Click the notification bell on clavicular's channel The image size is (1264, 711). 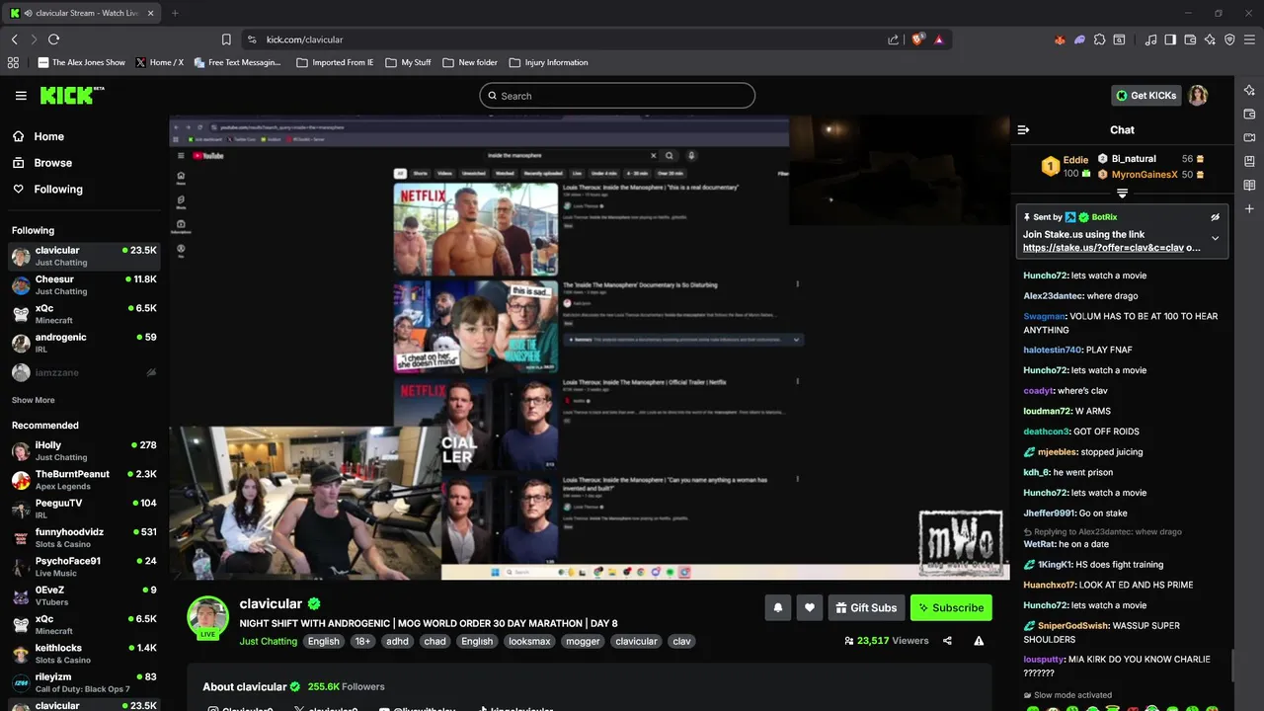(x=777, y=607)
